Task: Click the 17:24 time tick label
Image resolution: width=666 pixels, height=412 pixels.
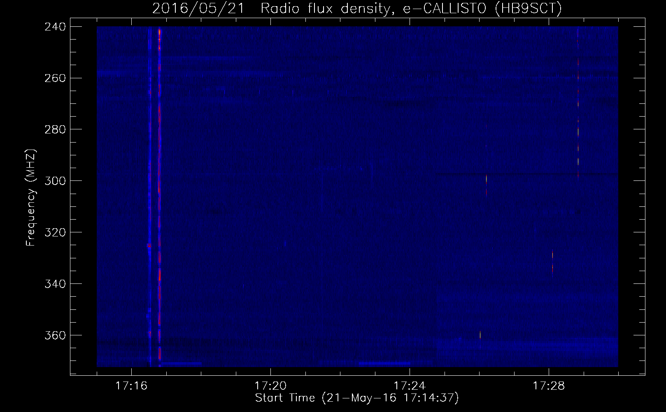Action: coord(410,386)
